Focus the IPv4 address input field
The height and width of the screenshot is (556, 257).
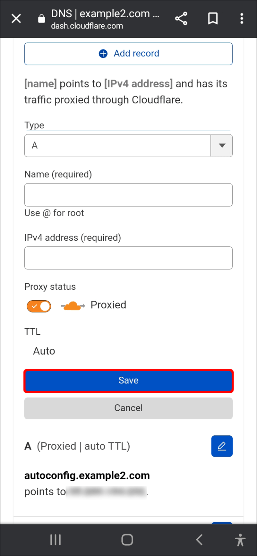(x=128, y=258)
